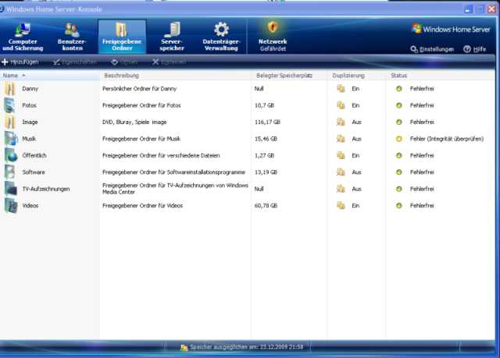The height and width of the screenshot is (358, 500).
Task: Open the Netzwerk Gefährdet status tab
Action: [273, 37]
